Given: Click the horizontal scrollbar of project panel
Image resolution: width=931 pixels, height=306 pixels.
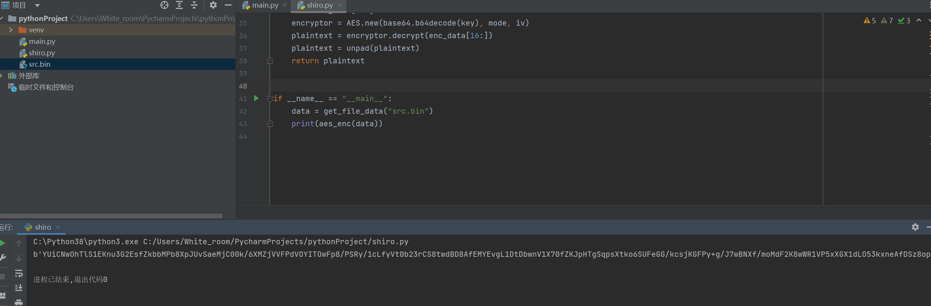Looking at the screenshot, I should coord(111,216).
